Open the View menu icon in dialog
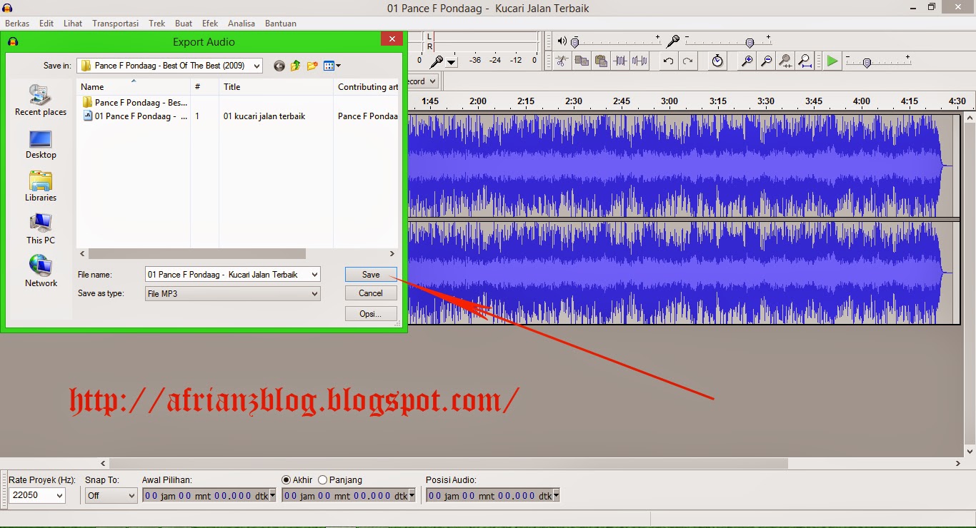 coord(332,66)
